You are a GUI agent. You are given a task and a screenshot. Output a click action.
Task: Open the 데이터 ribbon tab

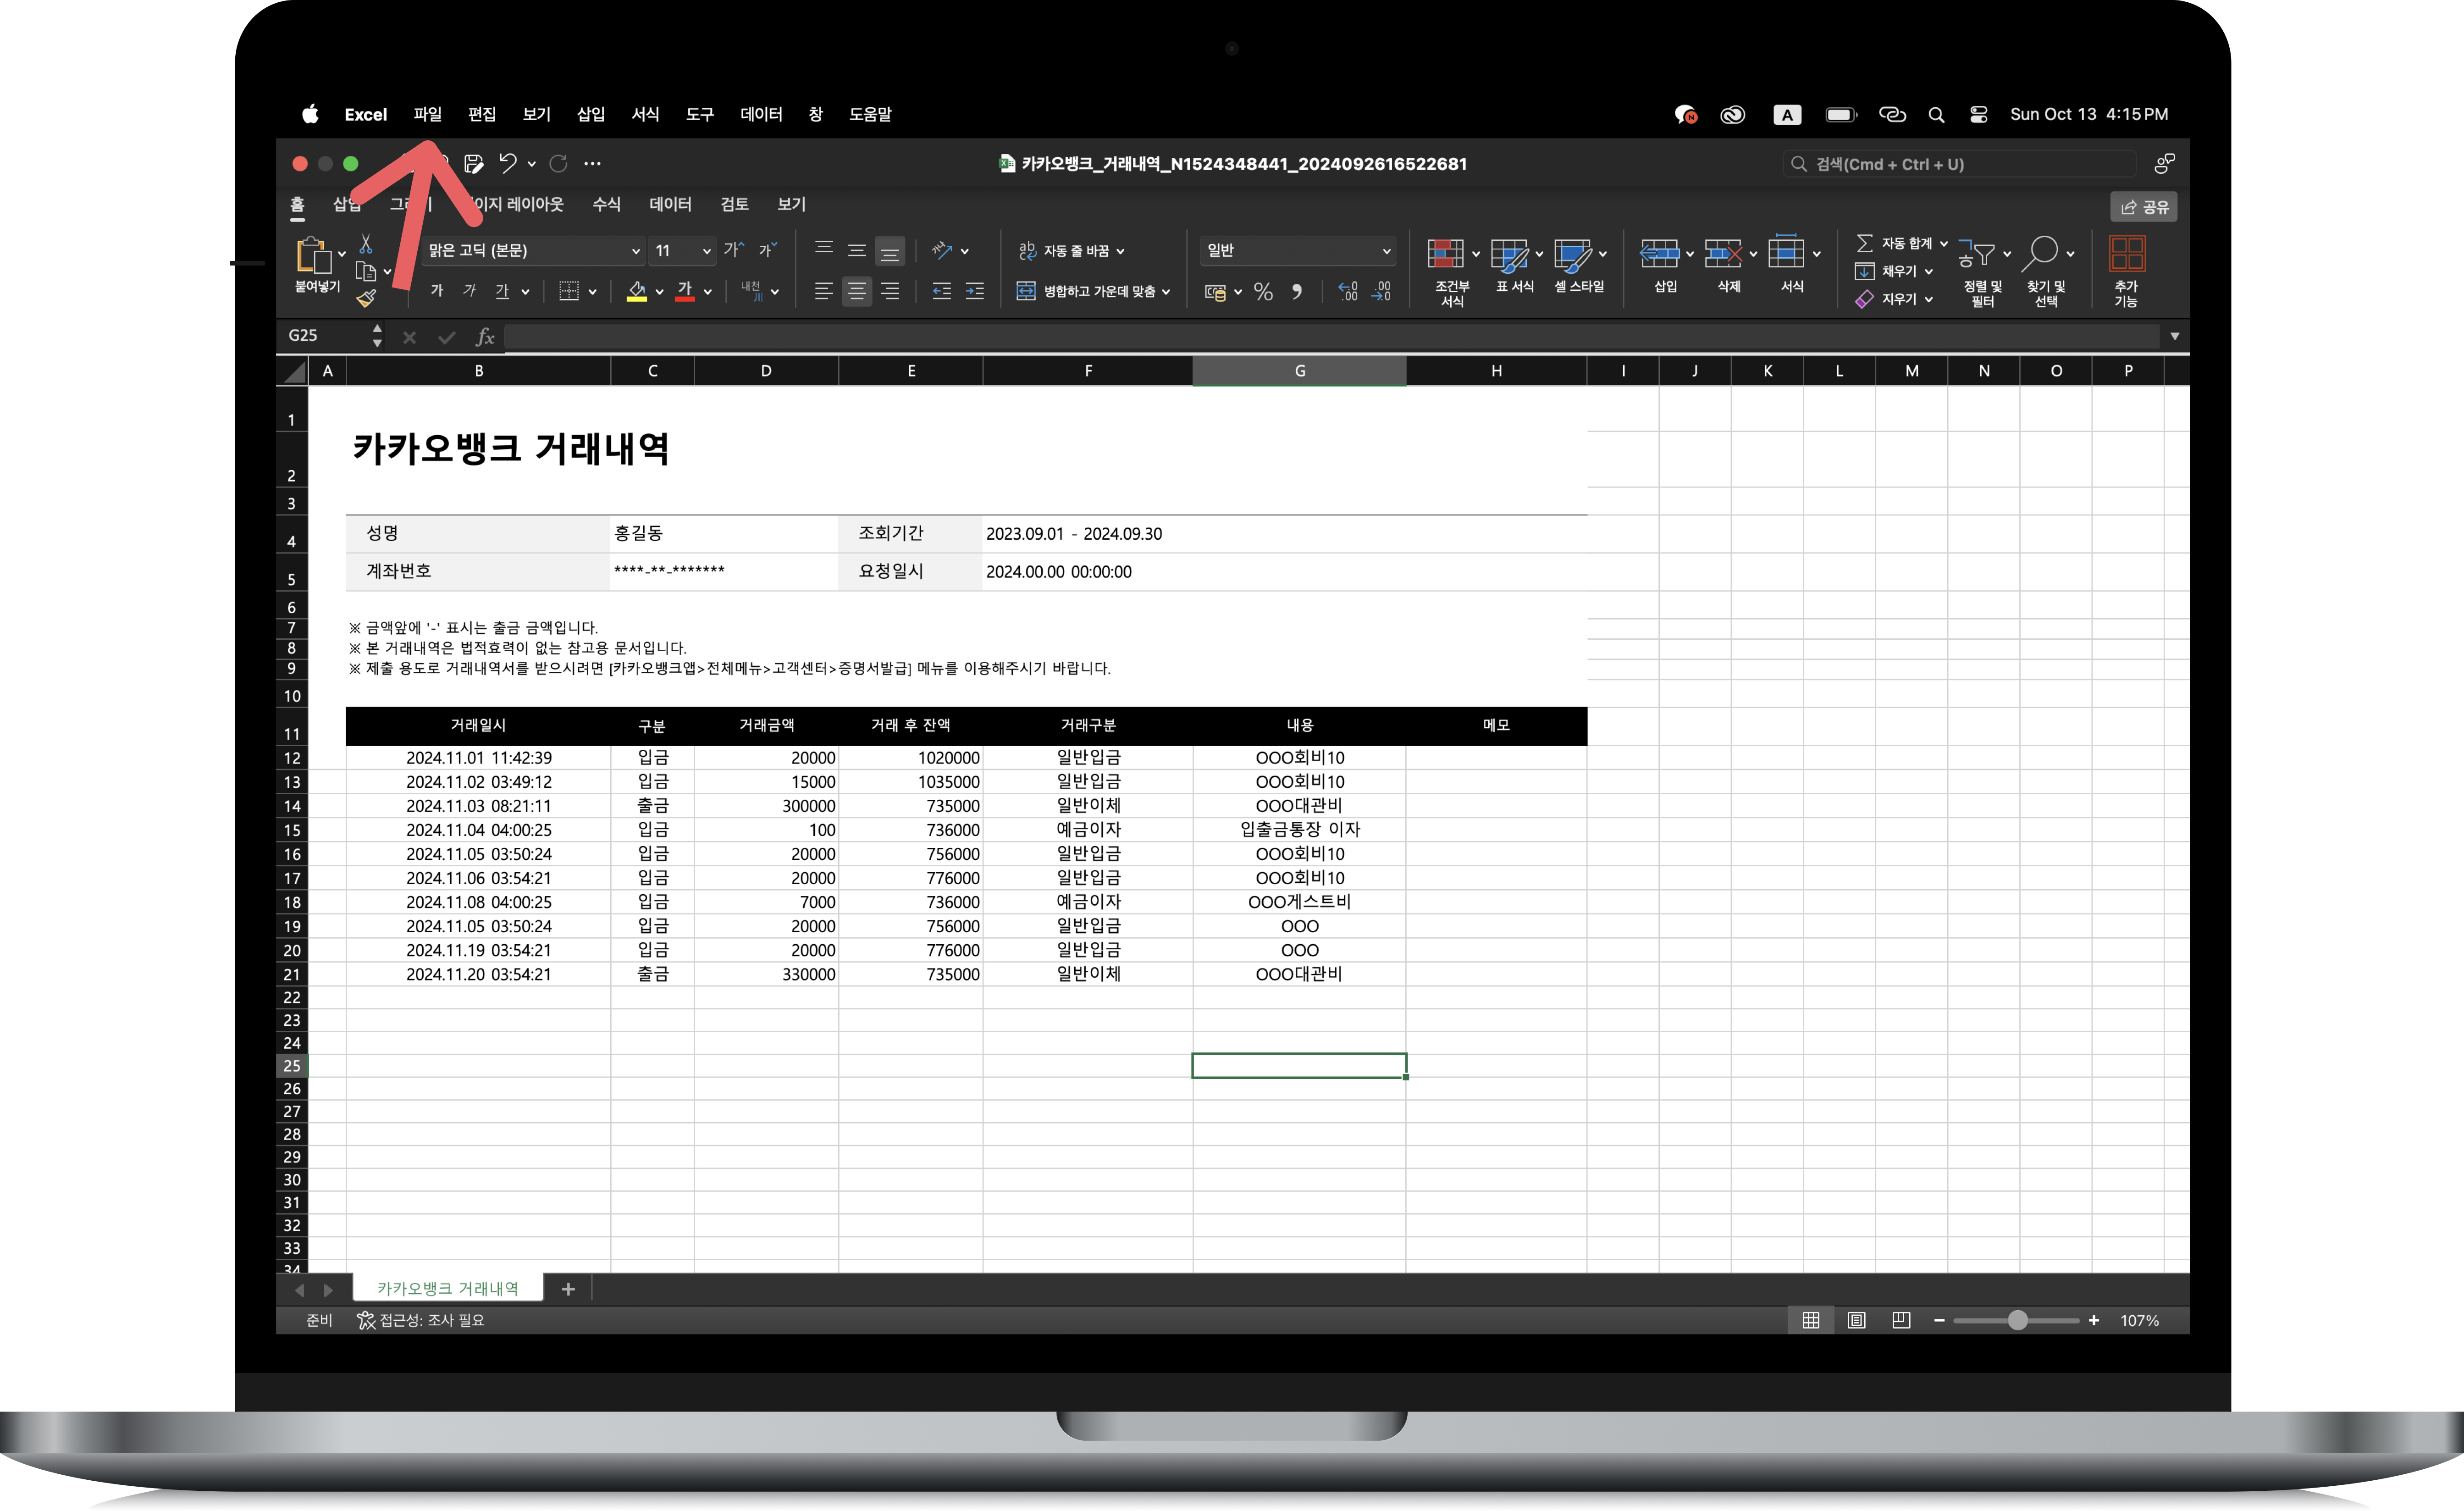[671, 204]
